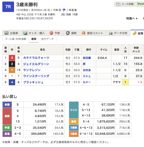Click the red 1.5 odds value
The width and height of the screenshot is (144, 147).
coord(140,82)
